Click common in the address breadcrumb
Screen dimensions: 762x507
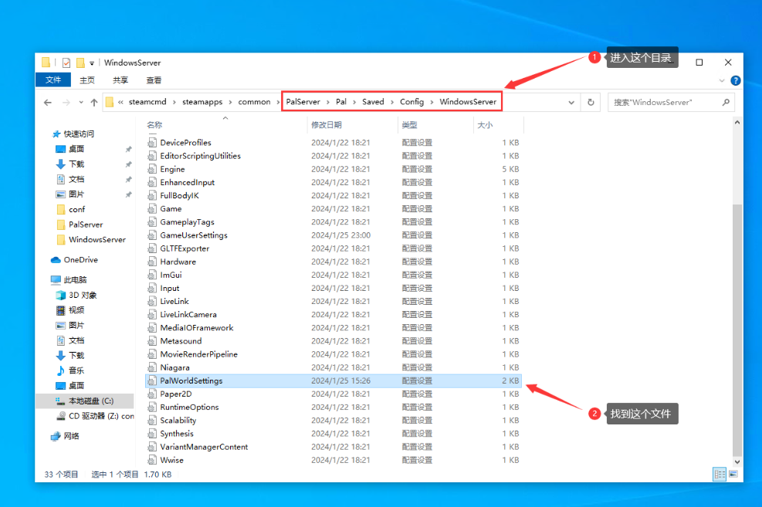pos(254,102)
